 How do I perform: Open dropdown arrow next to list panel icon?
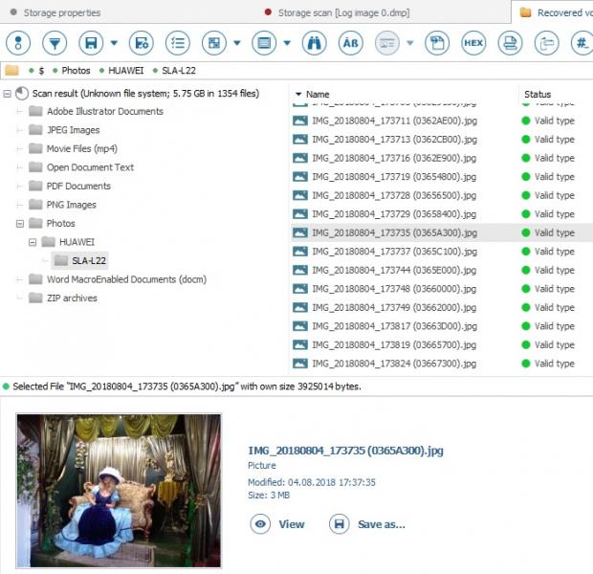coord(287,43)
